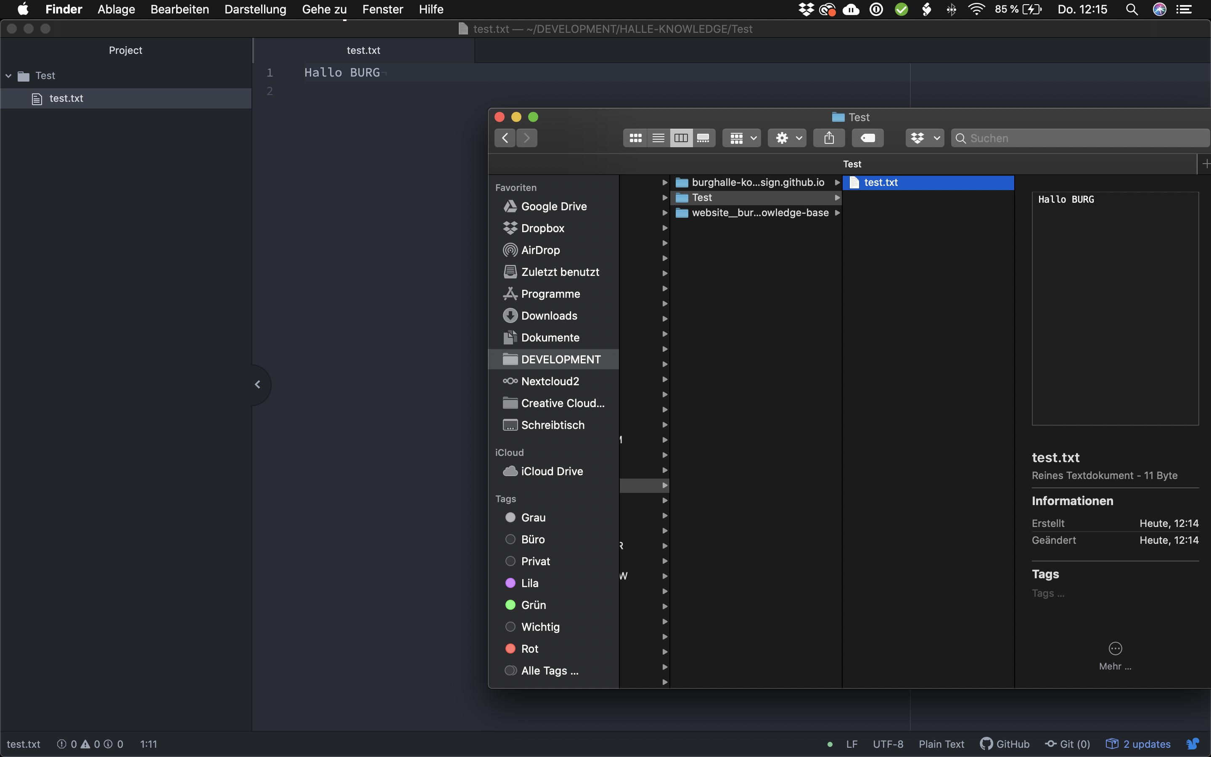The width and height of the screenshot is (1211, 757).
Task: Click the Nextcloud2 icon in Finder sidebar
Action: tap(509, 381)
